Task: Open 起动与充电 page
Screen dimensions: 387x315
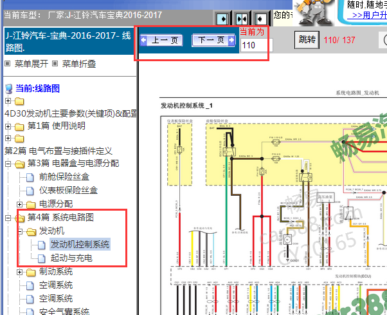Action: [x=71, y=258]
